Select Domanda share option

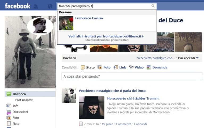[x=160, y=67]
